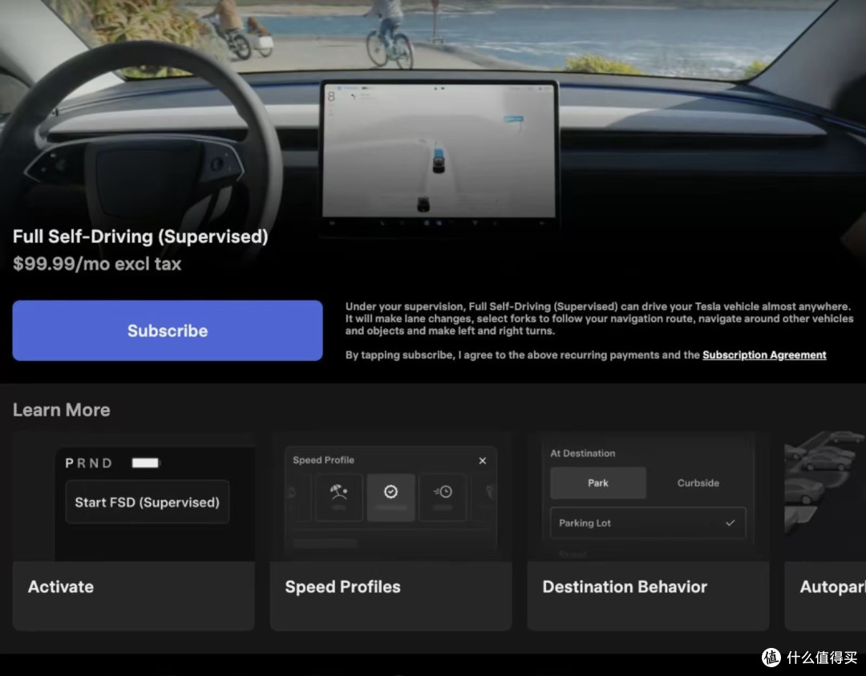Click the At Destination label
The image size is (866, 676).
click(583, 453)
